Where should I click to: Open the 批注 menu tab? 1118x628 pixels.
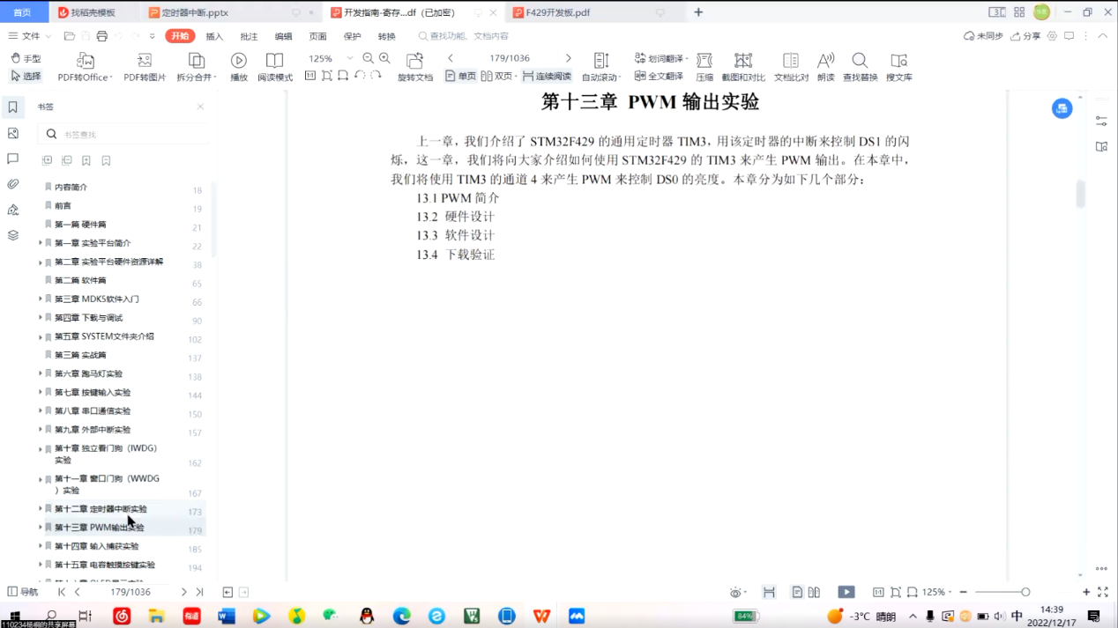249,37
